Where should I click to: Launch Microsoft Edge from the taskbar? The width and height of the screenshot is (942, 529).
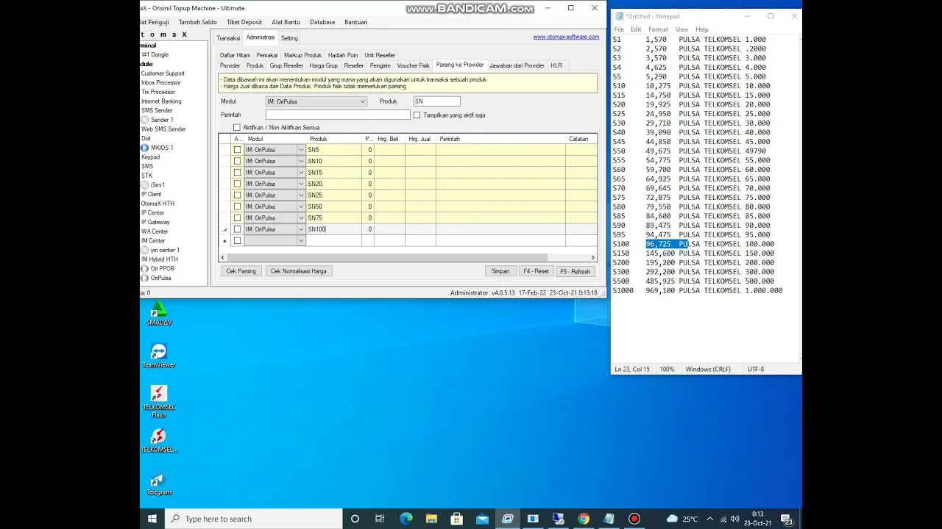pyautogui.click(x=406, y=519)
